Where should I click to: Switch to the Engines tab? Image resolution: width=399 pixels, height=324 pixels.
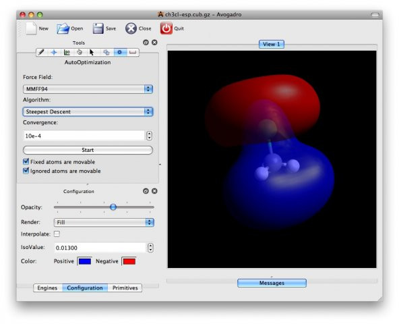tap(48, 288)
